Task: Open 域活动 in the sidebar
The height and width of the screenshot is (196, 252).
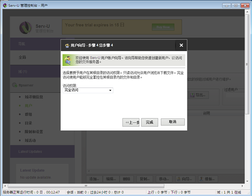Action: point(30,140)
